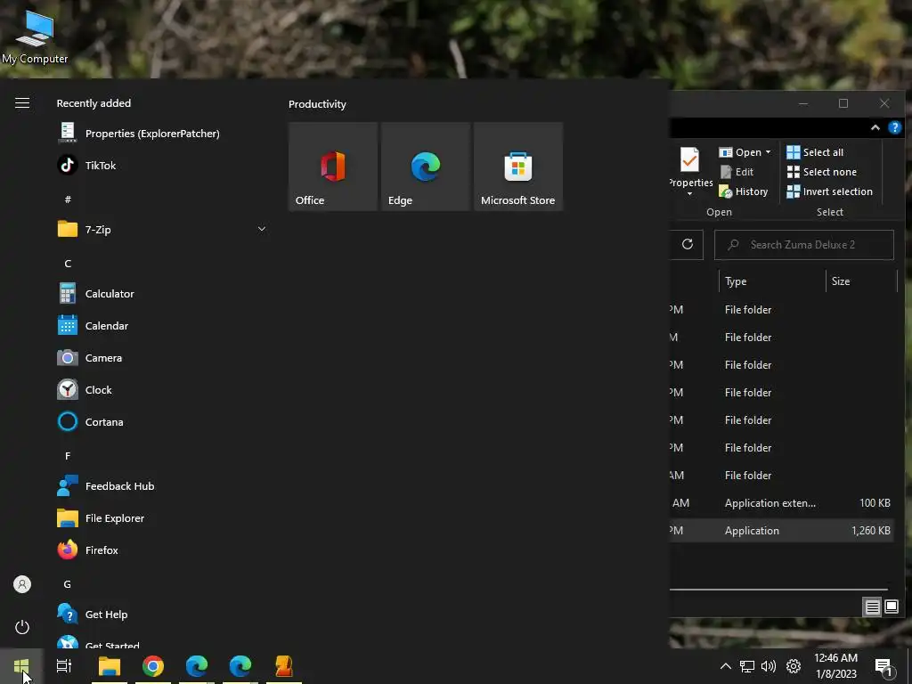Sort by the Type column header
This screenshot has width=912, height=684.
coord(772,281)
